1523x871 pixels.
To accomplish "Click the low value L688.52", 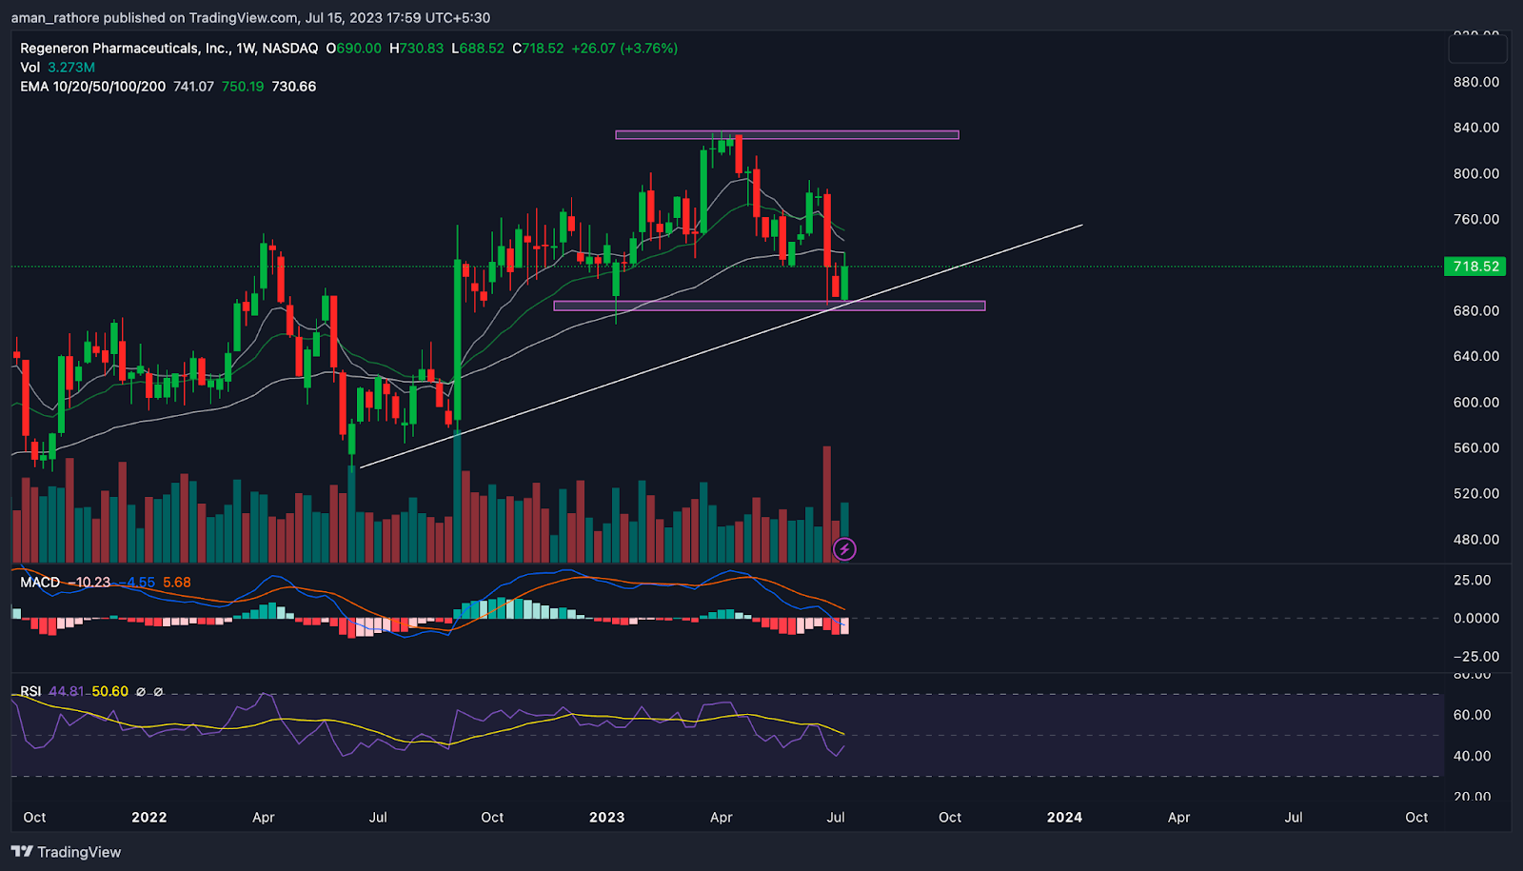I will [x=478, y=49].
